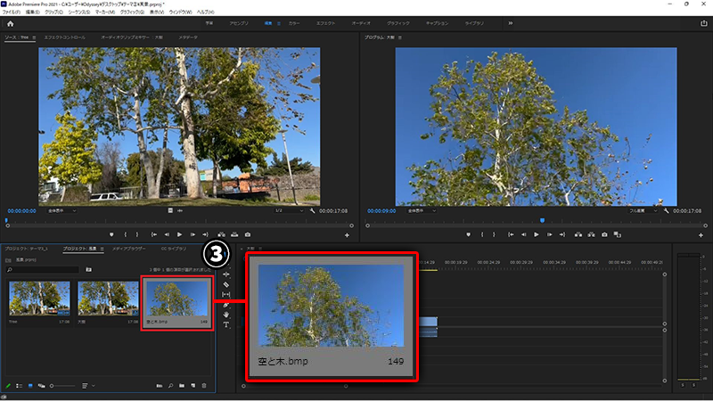Click the trash icon in Project panel
This screenshot has width=713, height=401.
tap(204, 386)
